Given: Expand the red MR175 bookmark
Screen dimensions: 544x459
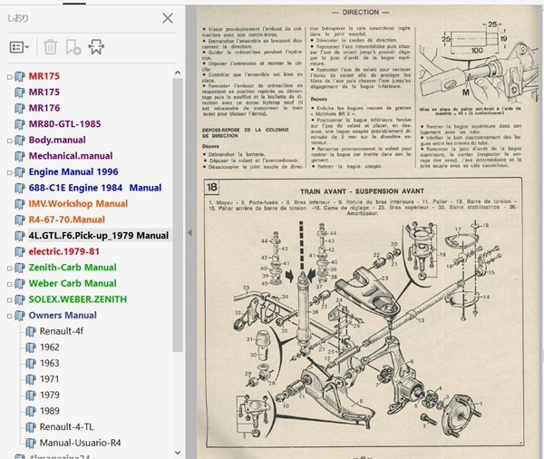Looking at the screenshot, I should tap(9, 77).
